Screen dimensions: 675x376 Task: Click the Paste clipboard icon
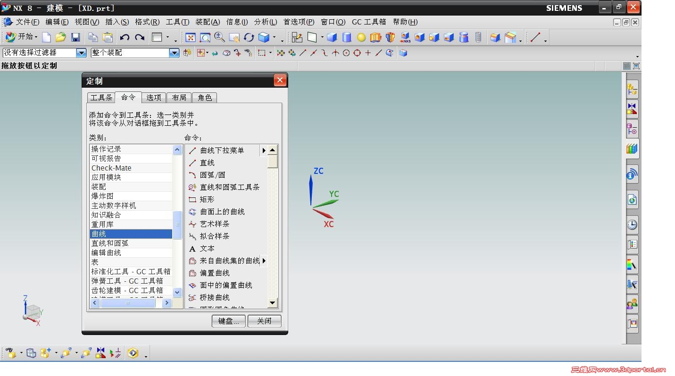pyautogui.click(x=108, y=37)
